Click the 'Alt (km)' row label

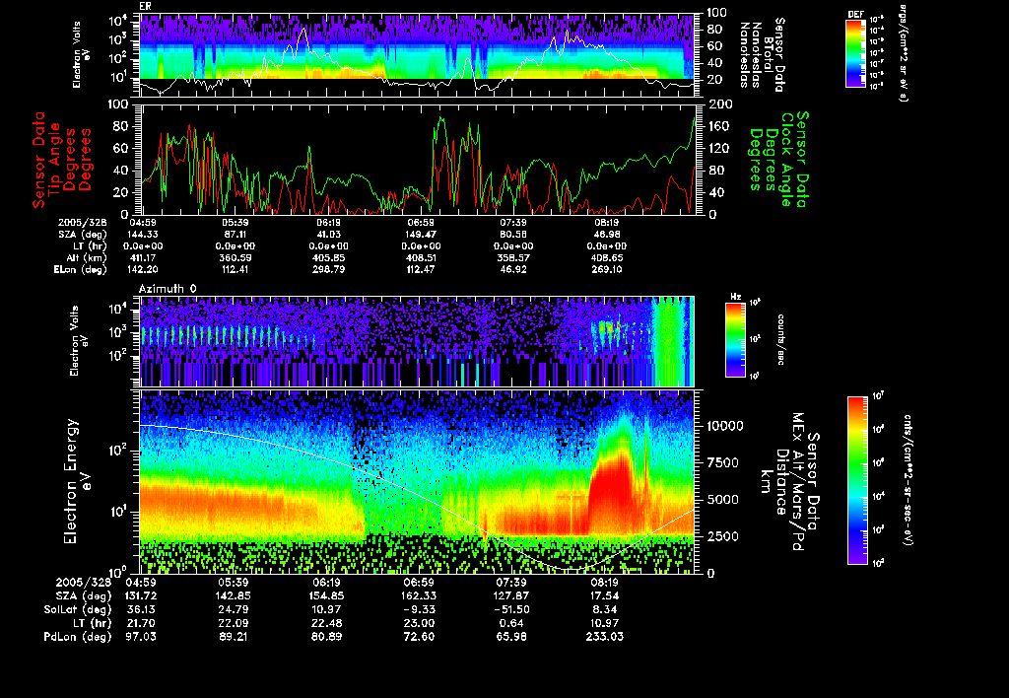[x=87, y=257]
